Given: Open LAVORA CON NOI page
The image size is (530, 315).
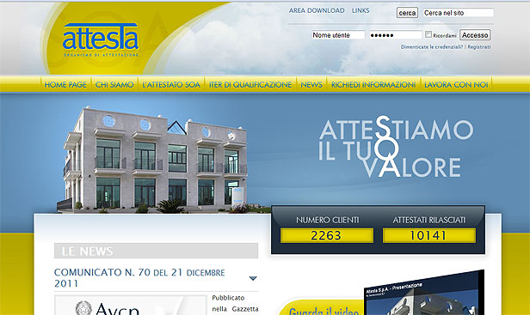Looking at the screenshot, I should click(x=456, y=85).
